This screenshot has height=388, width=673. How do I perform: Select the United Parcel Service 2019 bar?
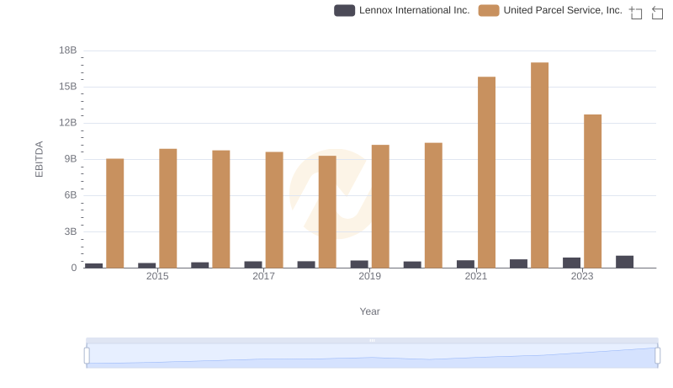tap(380, 206)
